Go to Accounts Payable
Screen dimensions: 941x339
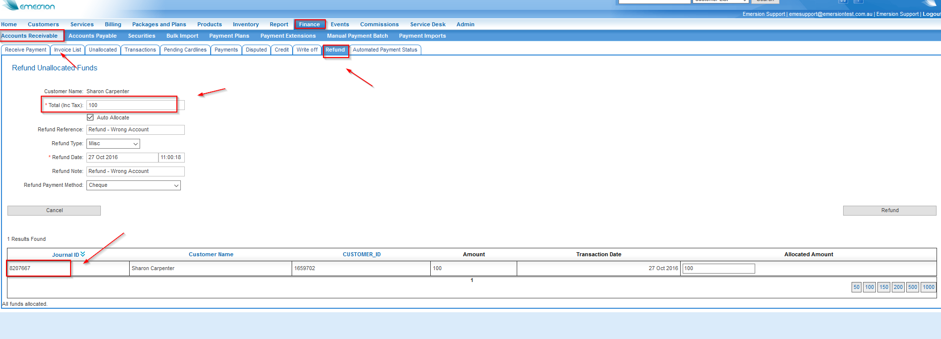tap(92, 36)
